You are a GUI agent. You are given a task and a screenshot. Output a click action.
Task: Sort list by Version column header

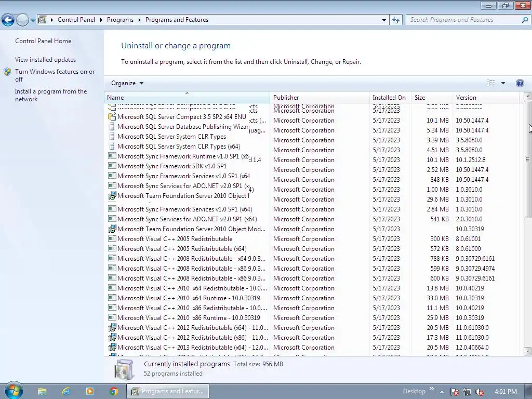(486, 97)
